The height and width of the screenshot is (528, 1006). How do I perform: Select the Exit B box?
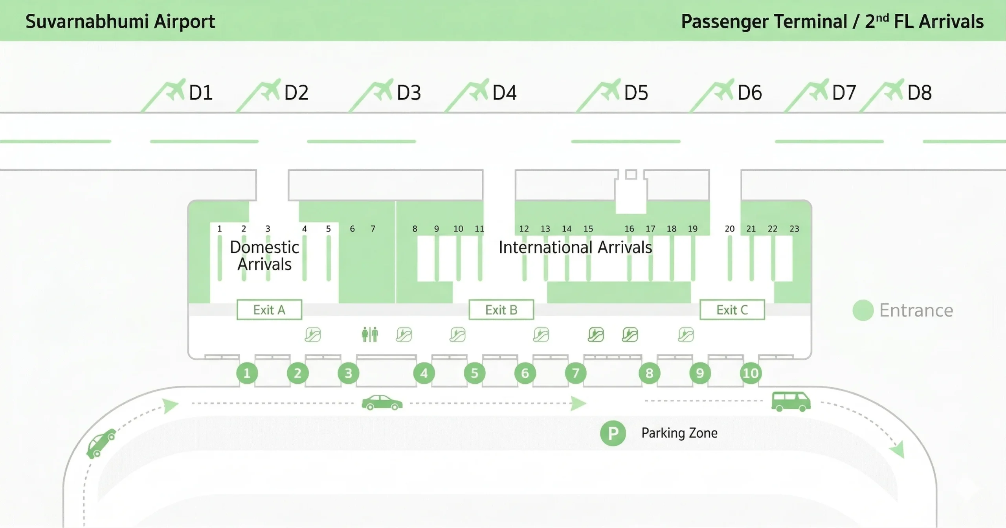click(x=501, y=310)
